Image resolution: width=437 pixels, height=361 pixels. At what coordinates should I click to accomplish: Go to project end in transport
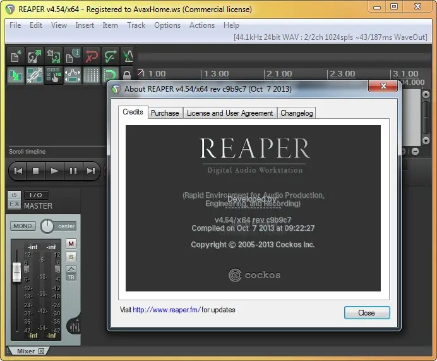tap(91, 171)
